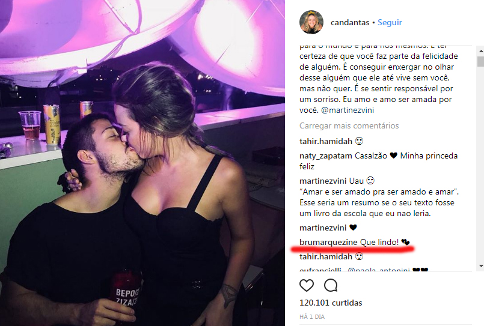Follow candantas with the Seguir link

pyautogui.click(x=390, y=22)
